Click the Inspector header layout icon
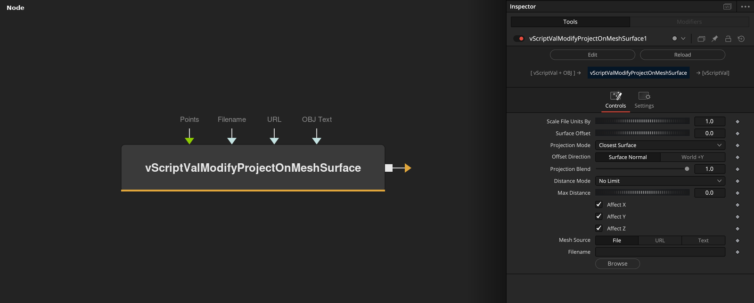Screen dimensions: 754x303 (x=727, y=7)
